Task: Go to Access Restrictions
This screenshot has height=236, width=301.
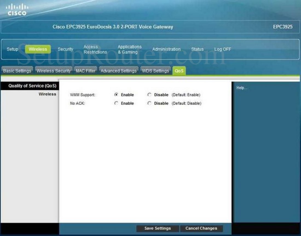Action: [x=95, y=49]
